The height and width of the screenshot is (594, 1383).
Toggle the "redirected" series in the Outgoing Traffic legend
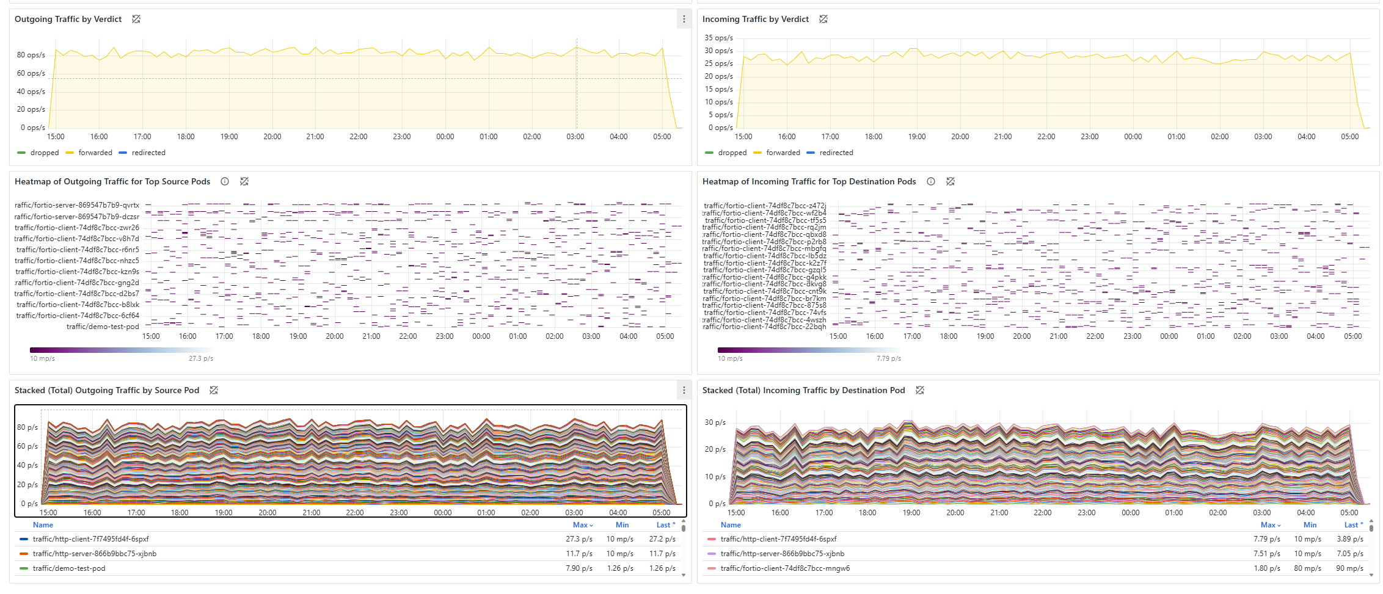[x=148, y=153]
